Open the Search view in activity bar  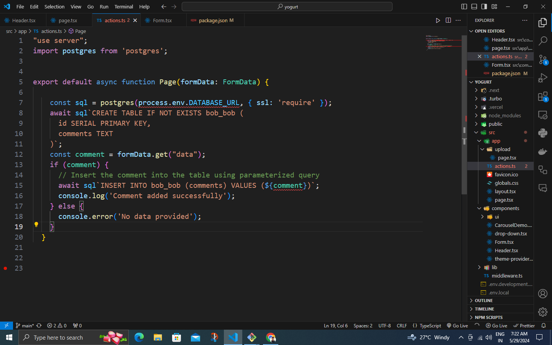(x=543, y=41)
